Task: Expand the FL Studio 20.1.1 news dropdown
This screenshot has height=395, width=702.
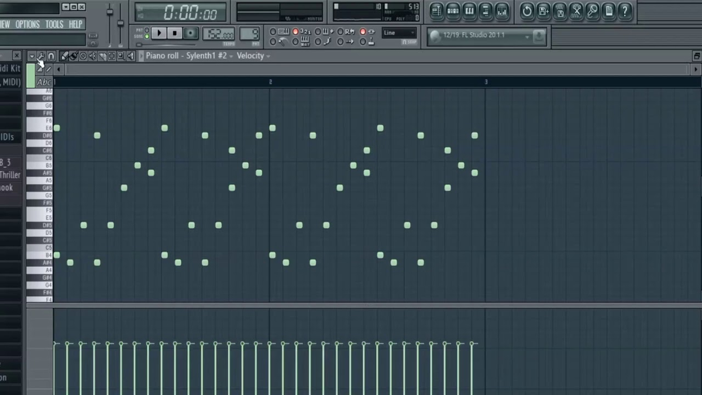Action: pyautogui.click(x=526, y=36)
